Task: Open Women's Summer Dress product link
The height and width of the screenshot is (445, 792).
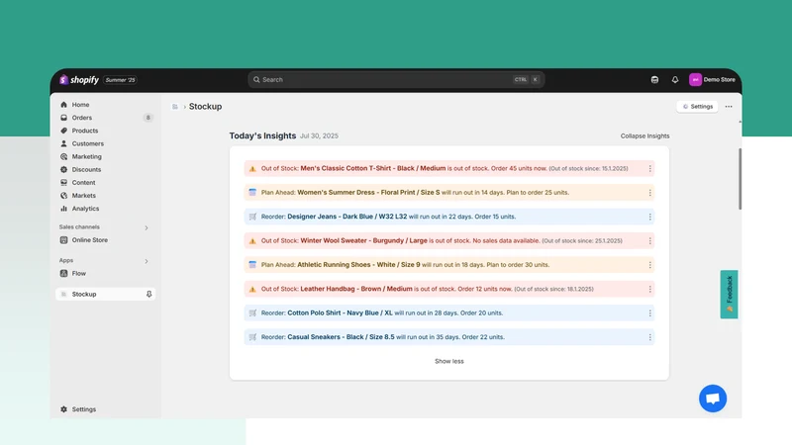Action: pos(368,192)
